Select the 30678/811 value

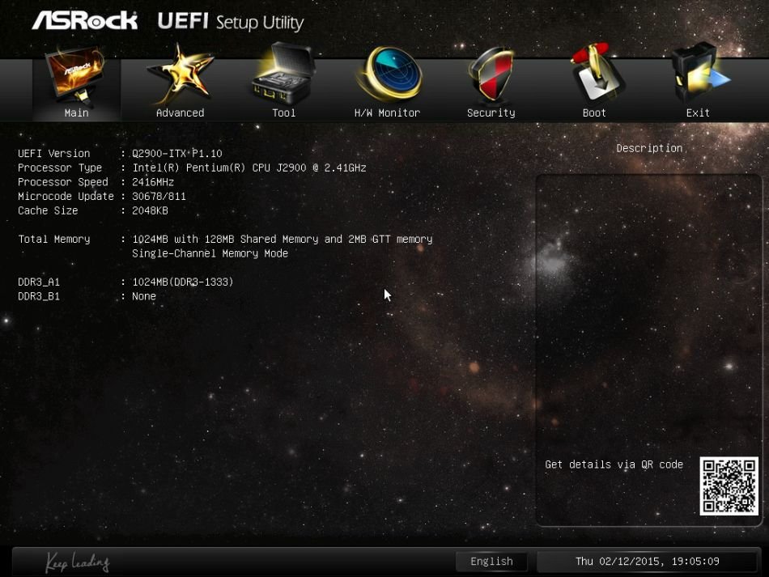click(x=159, y=196)
